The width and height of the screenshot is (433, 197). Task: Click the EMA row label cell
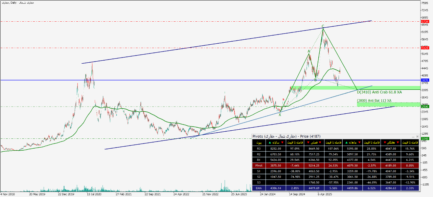point(259,188)
